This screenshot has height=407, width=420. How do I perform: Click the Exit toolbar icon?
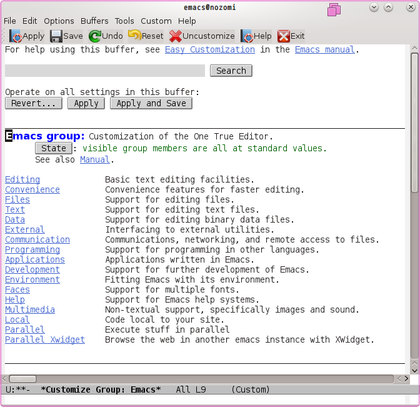283,36
